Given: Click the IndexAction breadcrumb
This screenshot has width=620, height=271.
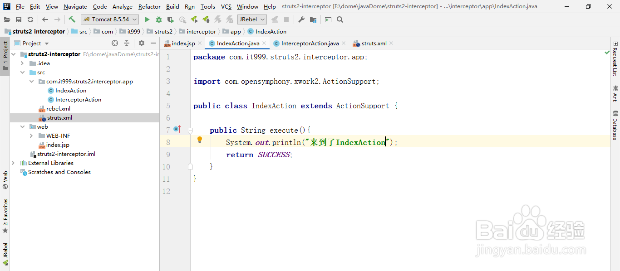Looking at the screenshot, I should tap(267, 32).
